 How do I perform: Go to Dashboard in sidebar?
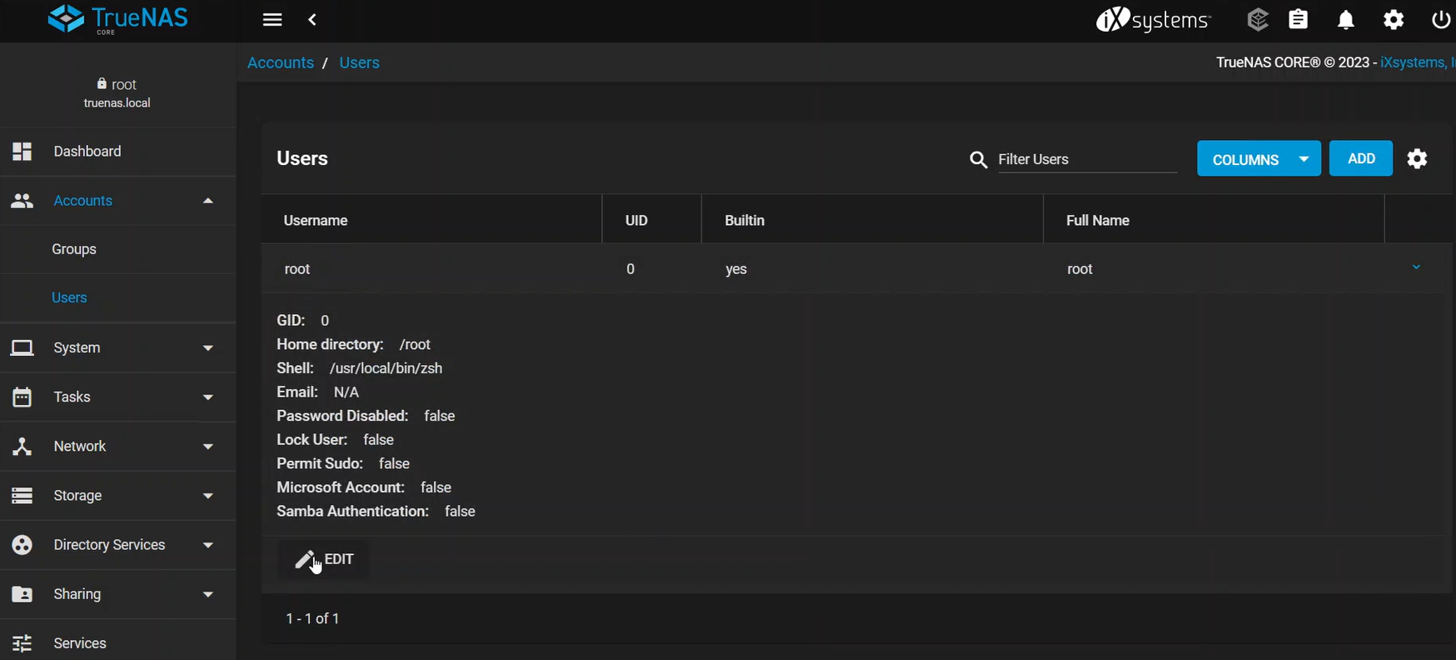click(87, 152)
